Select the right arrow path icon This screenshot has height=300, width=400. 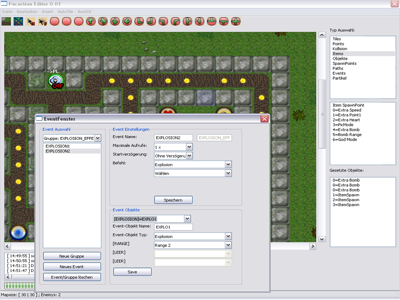click(103, 21)
